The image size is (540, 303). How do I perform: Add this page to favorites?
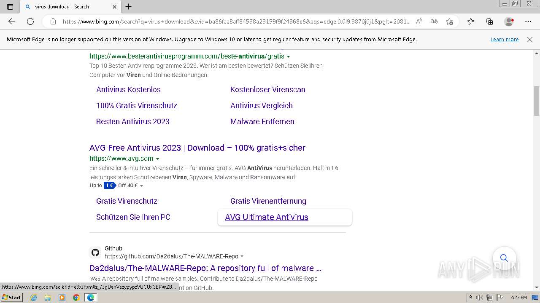[x=449, y=21]
